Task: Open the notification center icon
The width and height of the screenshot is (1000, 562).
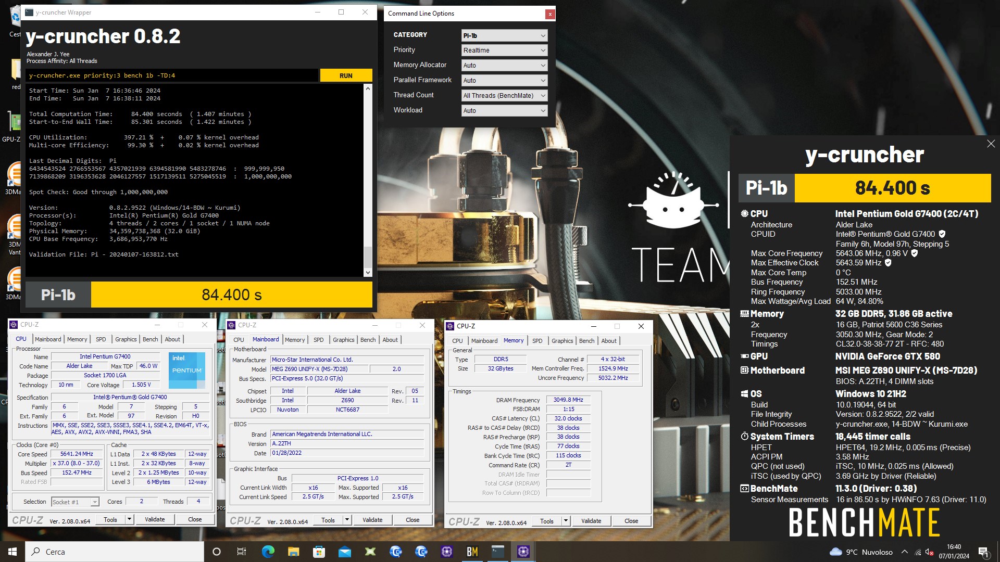Action: pos(983,552)
